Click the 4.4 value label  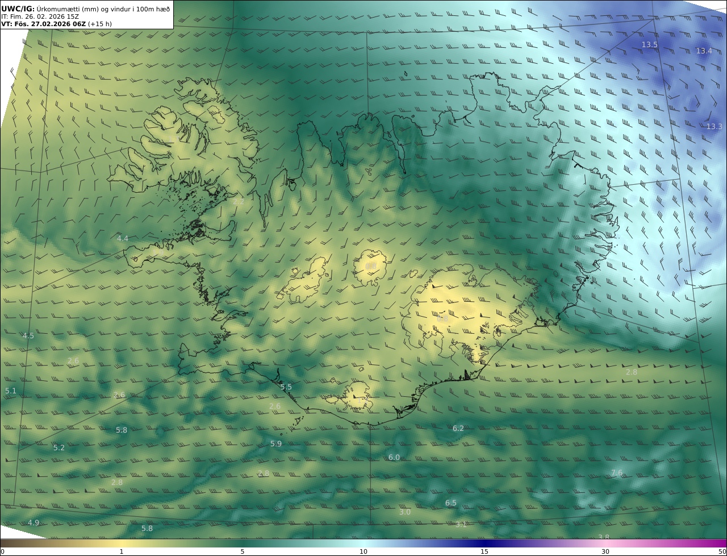click(x=123, y=238)
